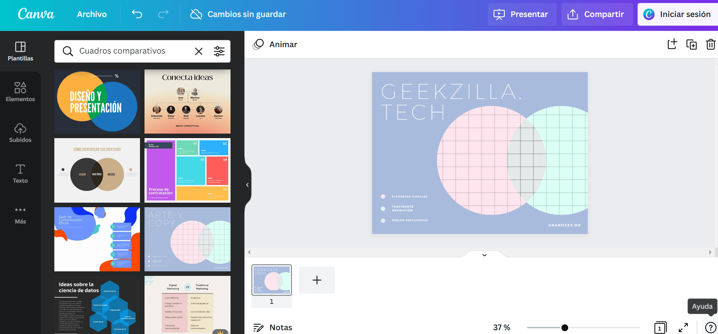Open the Notas panel

click(273, 328)
